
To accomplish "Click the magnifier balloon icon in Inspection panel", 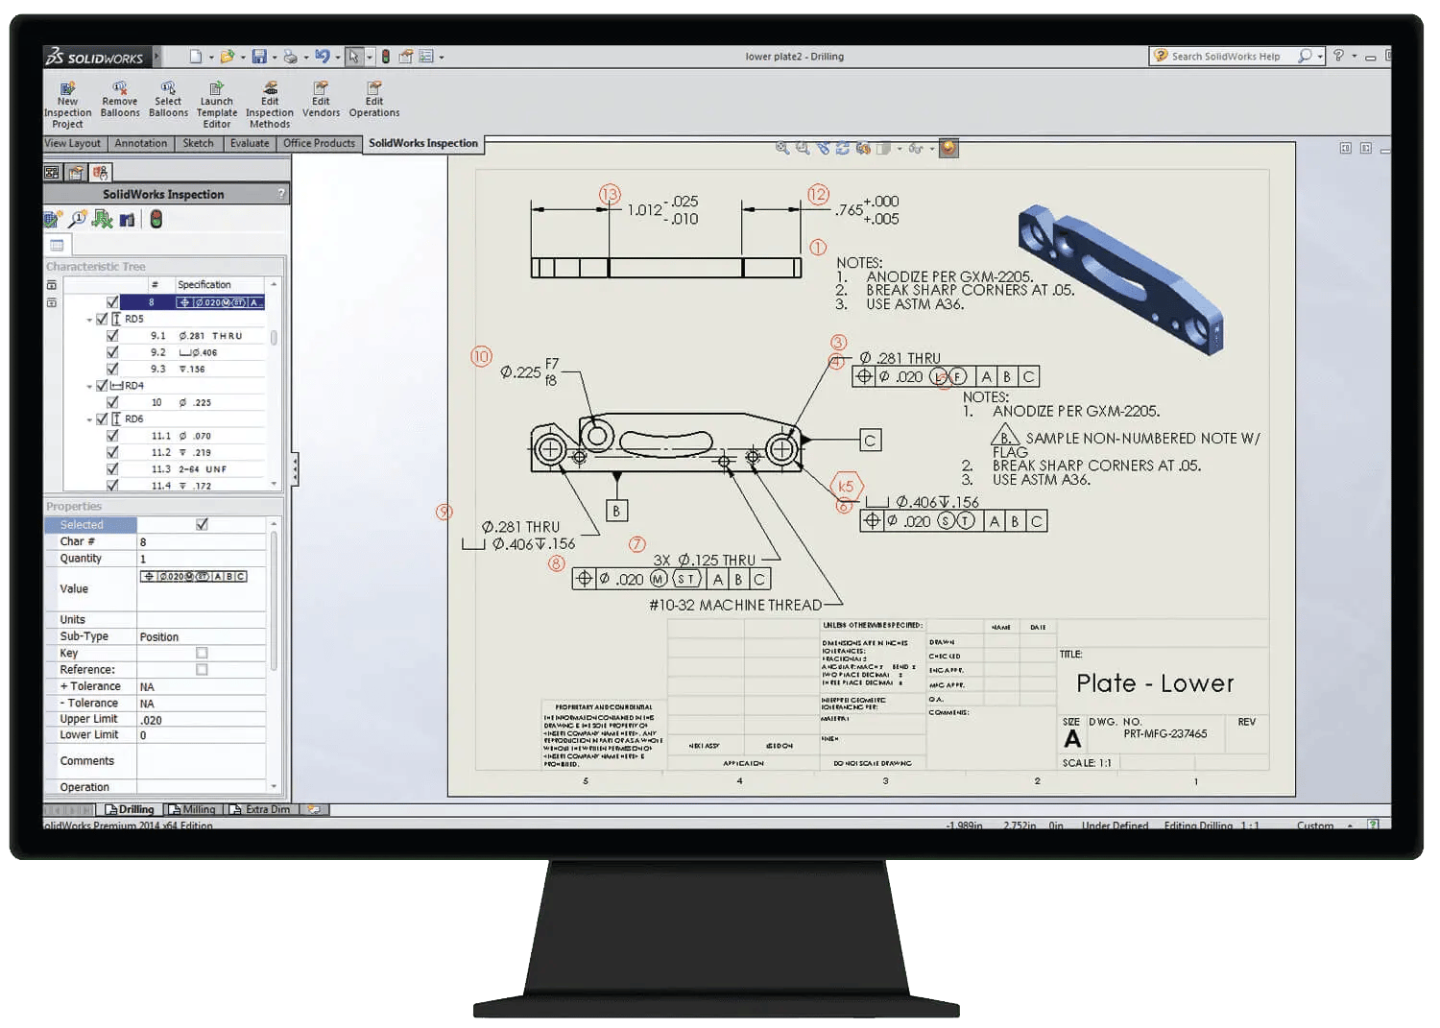I will pos(78,219).
